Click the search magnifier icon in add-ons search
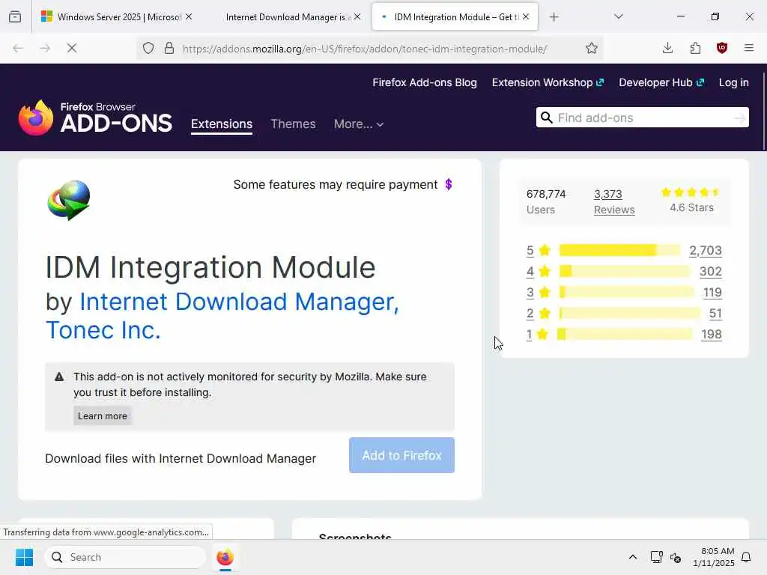Screen dimensions: 767x575 [x=547, y=118]
